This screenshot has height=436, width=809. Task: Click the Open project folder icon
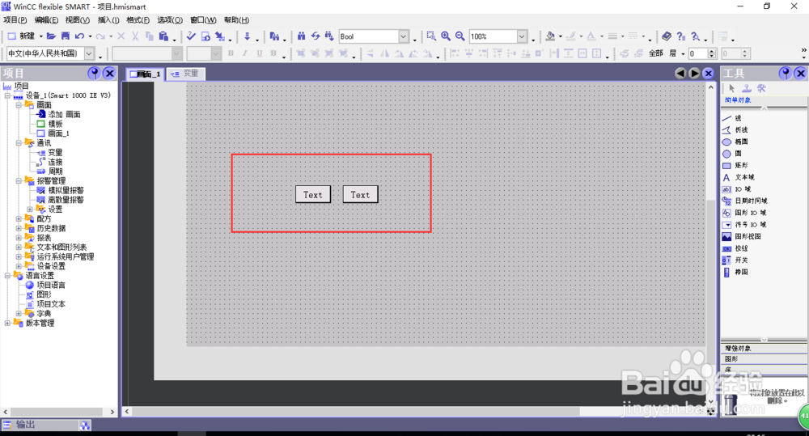tap(51, 36)
